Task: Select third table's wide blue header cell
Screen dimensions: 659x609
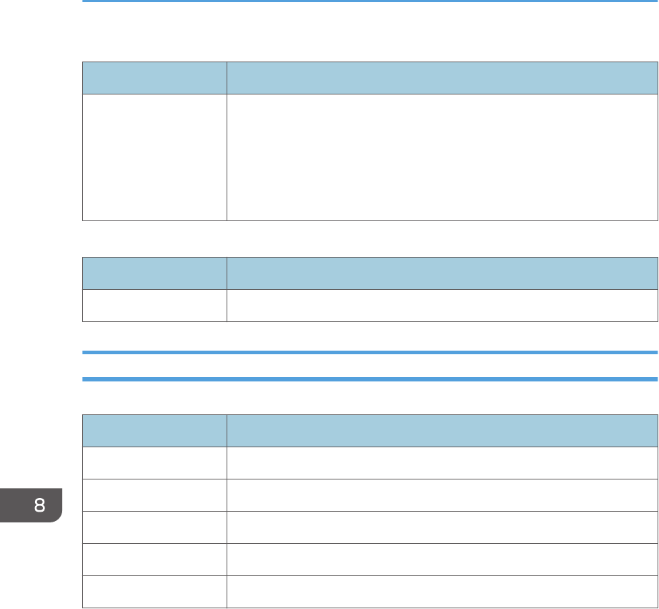Action: point(442,431)
